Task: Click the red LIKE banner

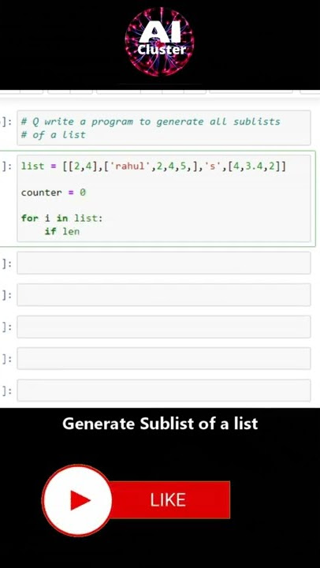Action: pyautogui.click(x=169, y=499)
